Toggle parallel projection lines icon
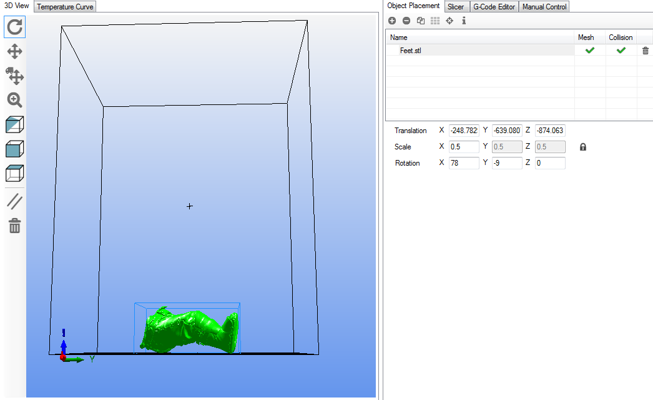 pos(15,201)
